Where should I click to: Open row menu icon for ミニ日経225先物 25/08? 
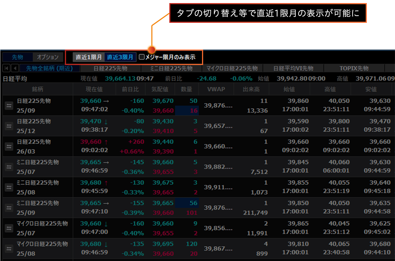pyautogui.click(x=9, y=187)
